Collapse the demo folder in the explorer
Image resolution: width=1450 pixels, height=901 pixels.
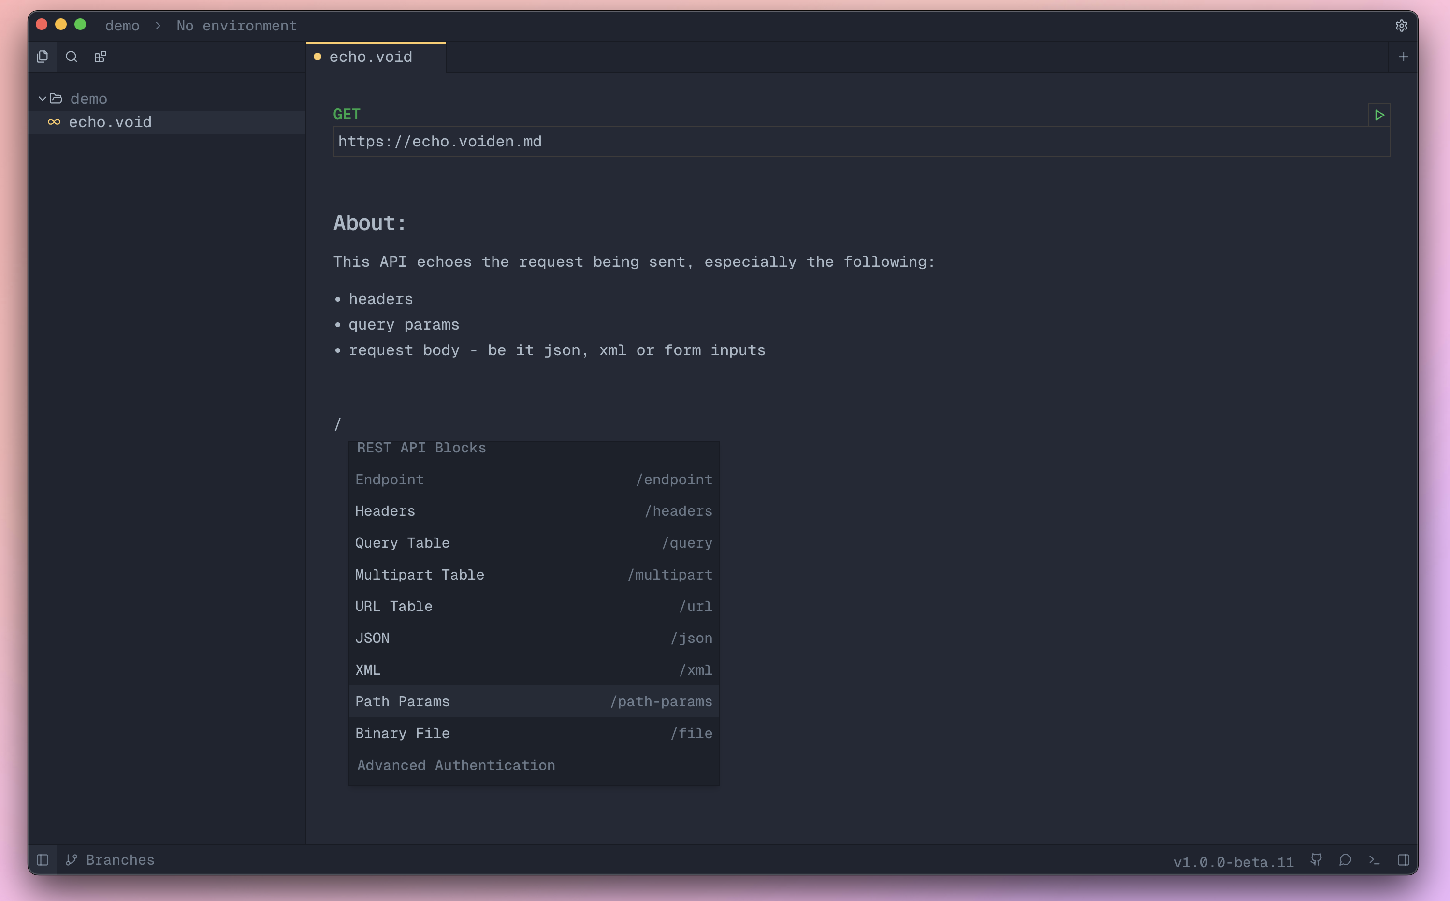click(x=43, y=98)
